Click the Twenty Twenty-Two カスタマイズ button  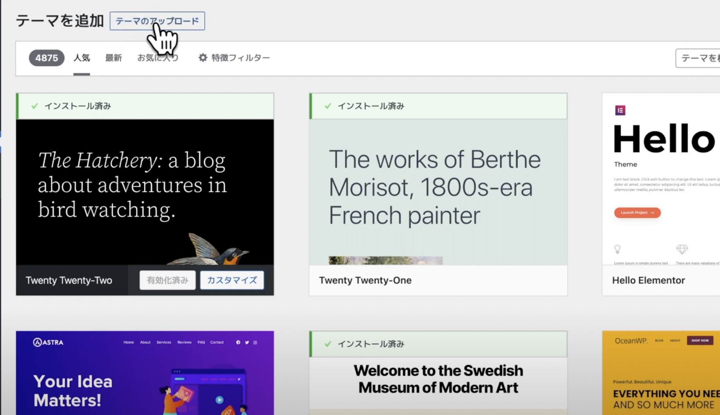232,280
